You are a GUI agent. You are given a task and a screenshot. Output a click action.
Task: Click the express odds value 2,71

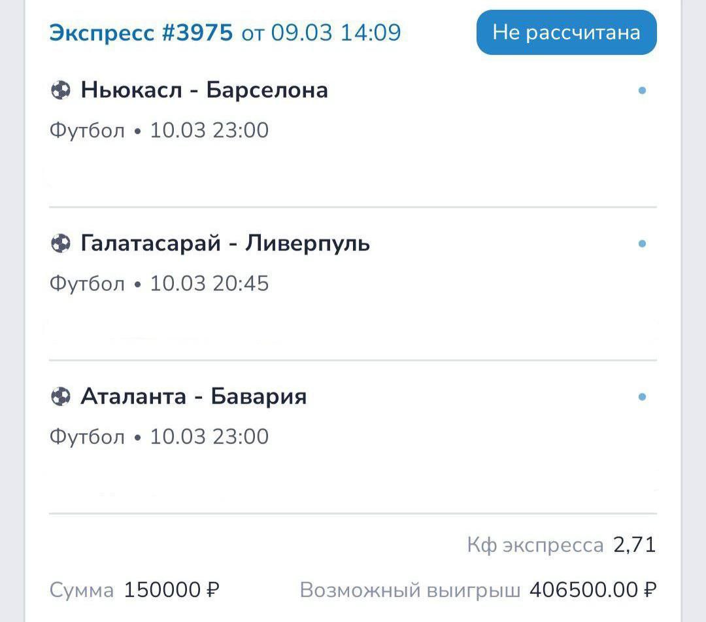click(x=634, y=545)
